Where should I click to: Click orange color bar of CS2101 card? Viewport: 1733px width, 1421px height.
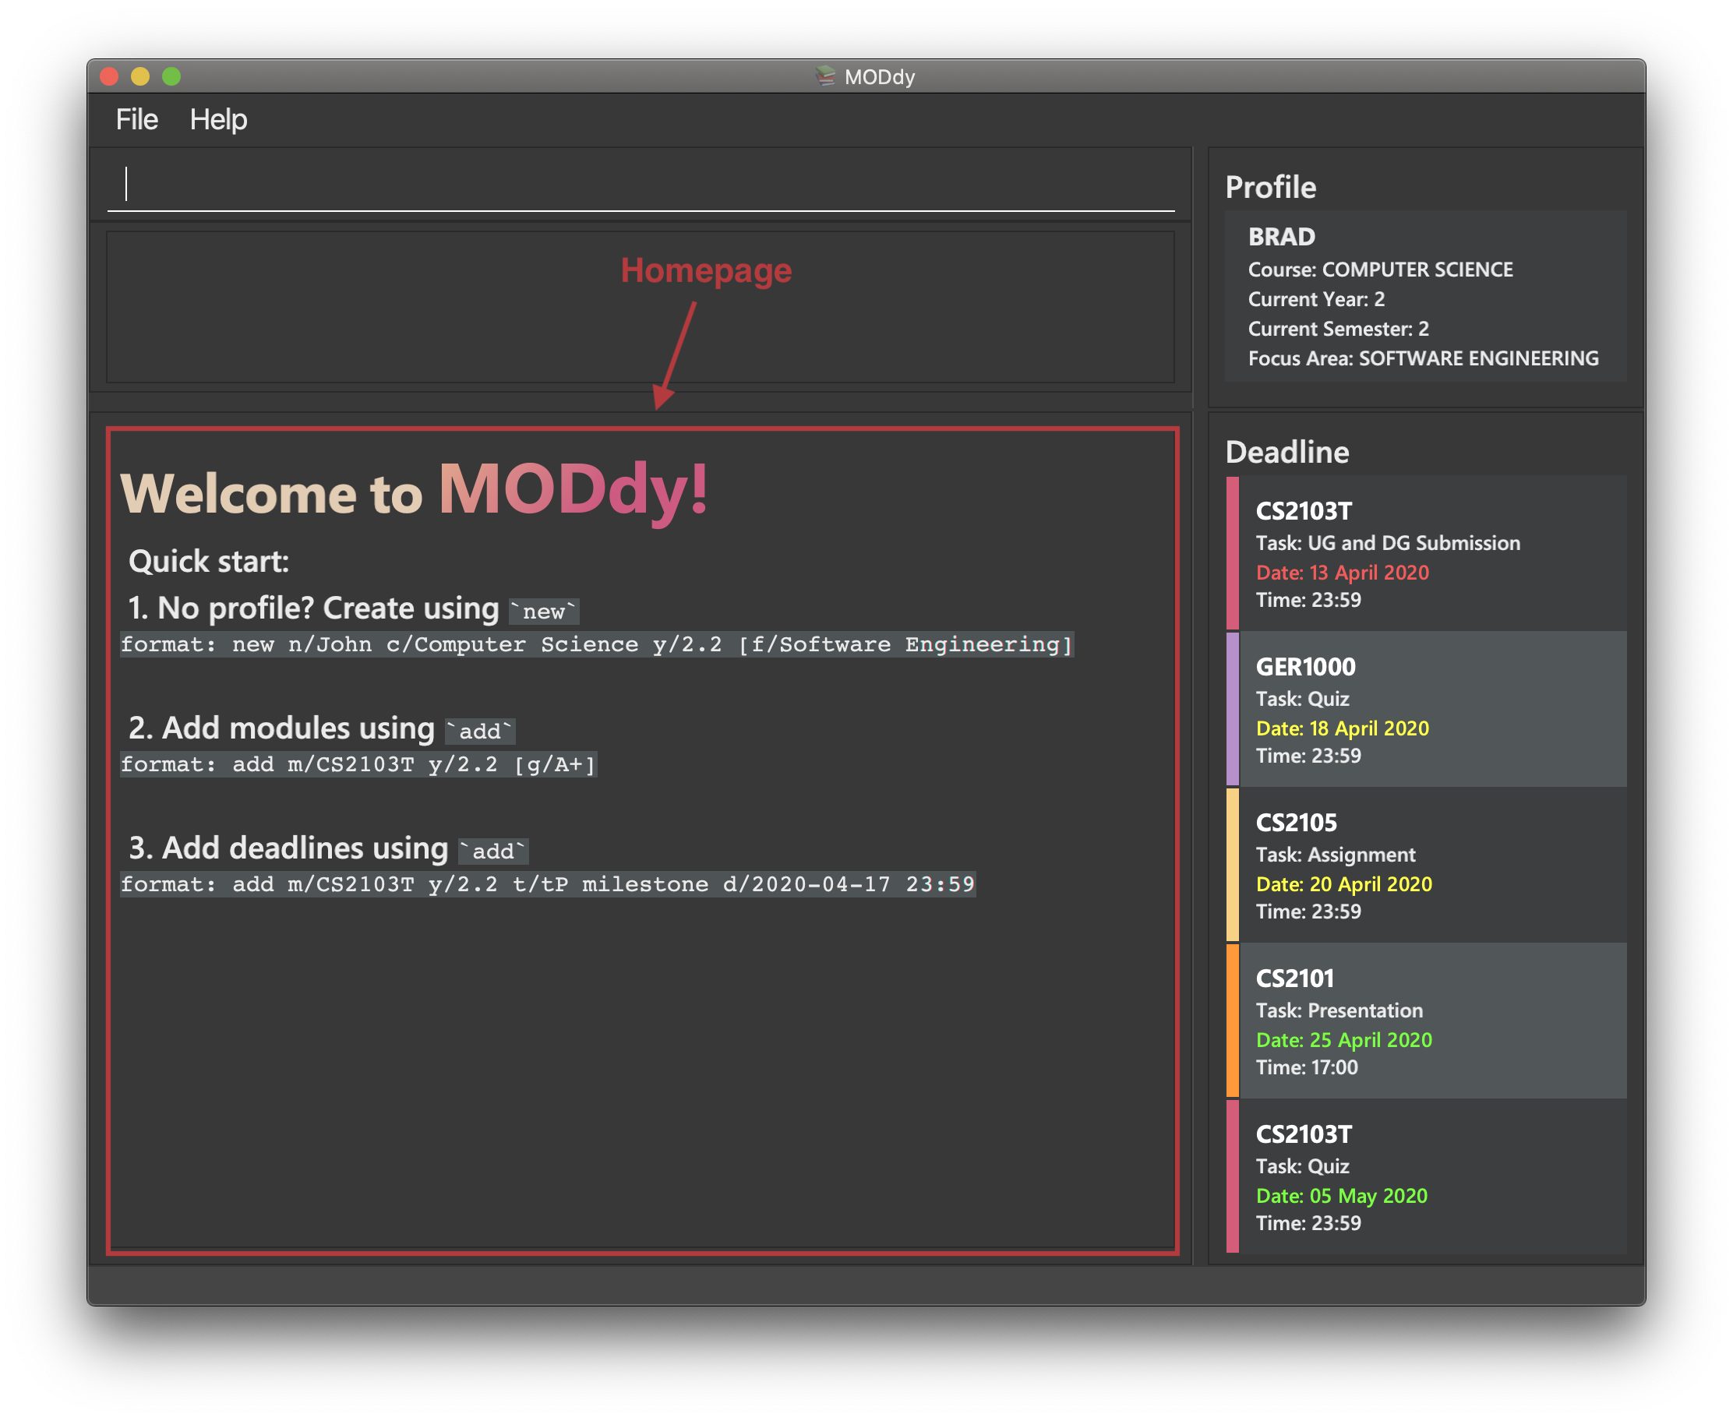click(x=1232, y=1020)
